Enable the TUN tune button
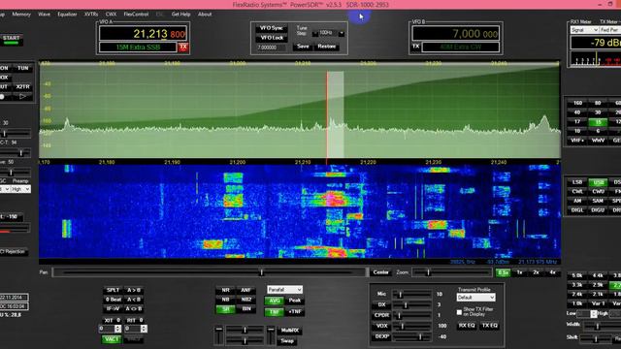The image size is (621, 349). point(22,68)
